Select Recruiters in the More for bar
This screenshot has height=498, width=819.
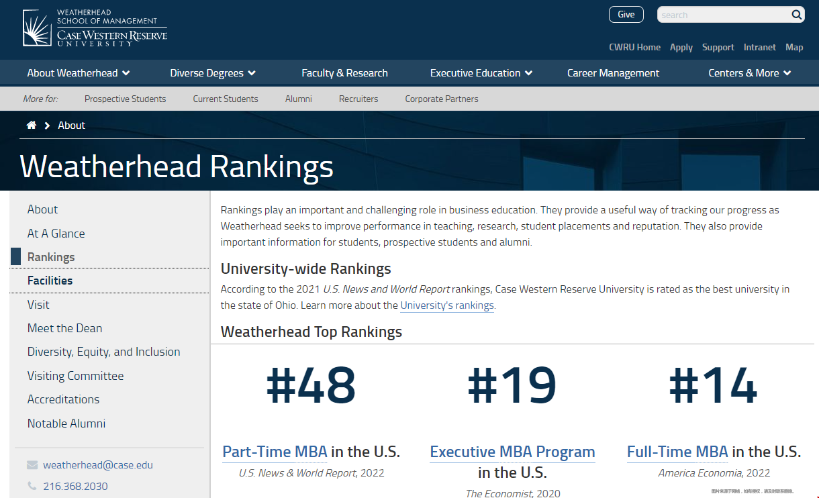pos(358,99)
